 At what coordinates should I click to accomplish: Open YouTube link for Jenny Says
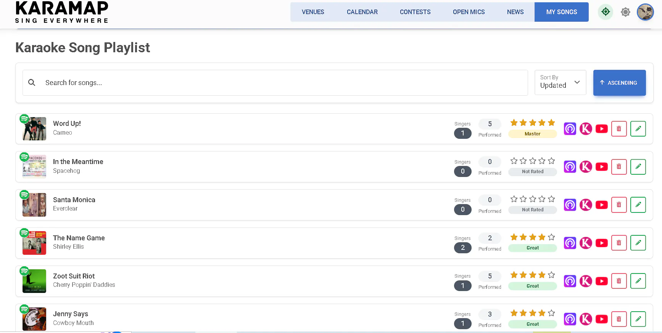tap(602, 319)
